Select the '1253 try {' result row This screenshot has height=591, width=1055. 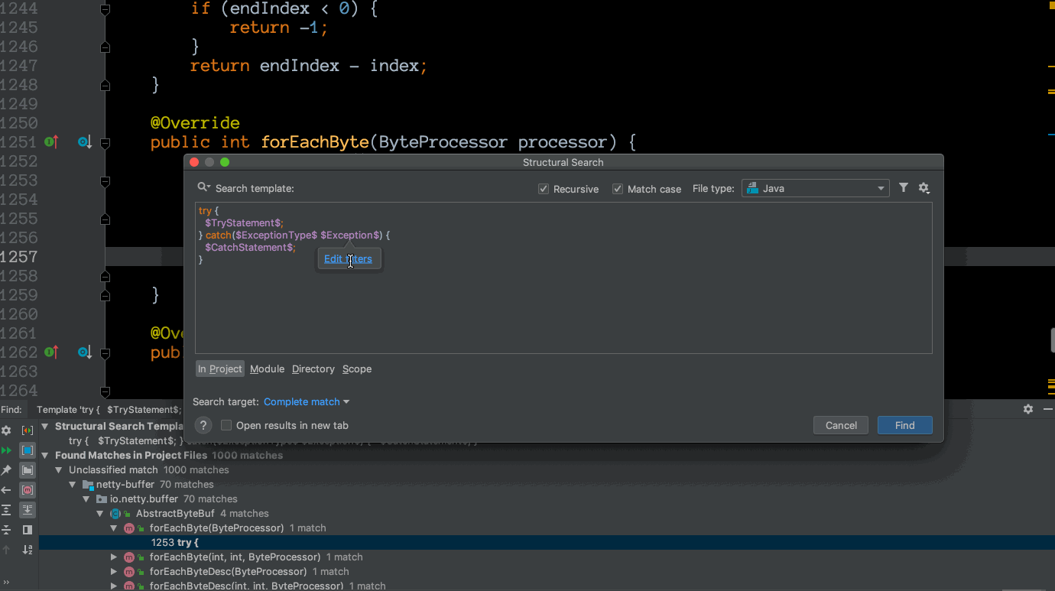547,542
